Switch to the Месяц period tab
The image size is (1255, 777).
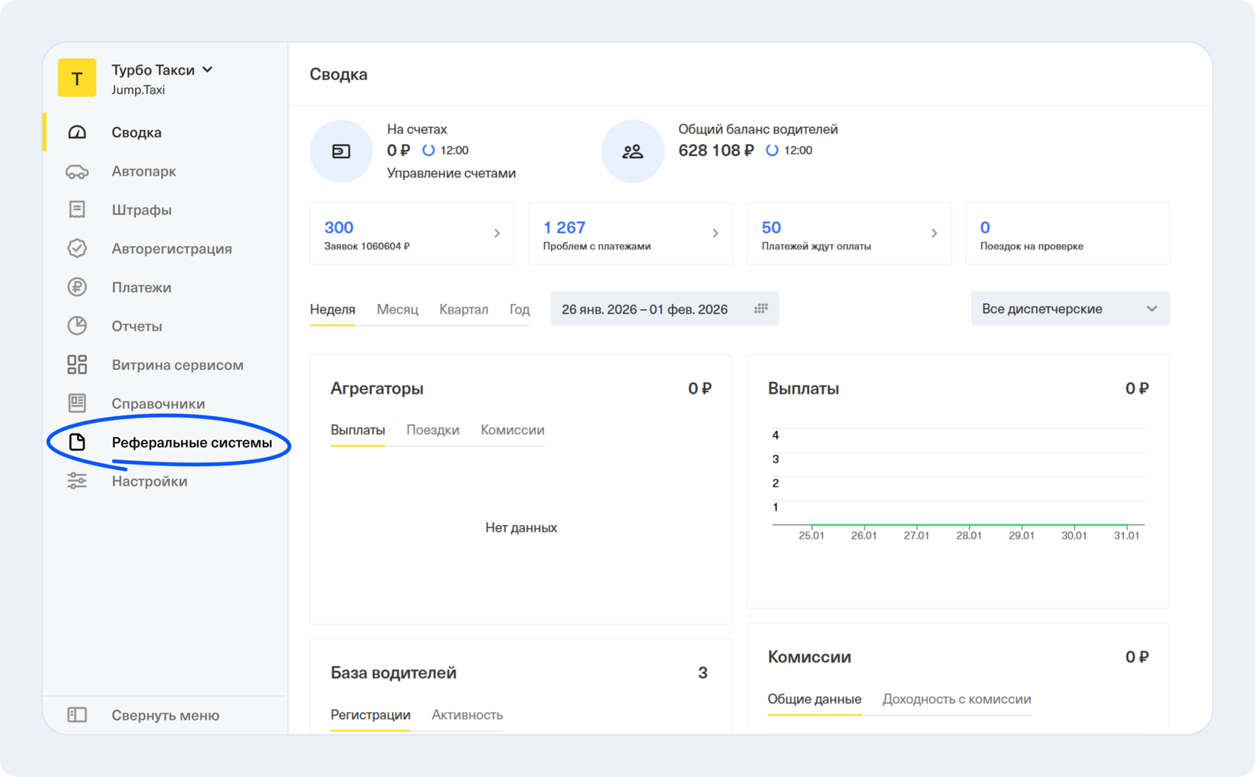pos(397,309)
